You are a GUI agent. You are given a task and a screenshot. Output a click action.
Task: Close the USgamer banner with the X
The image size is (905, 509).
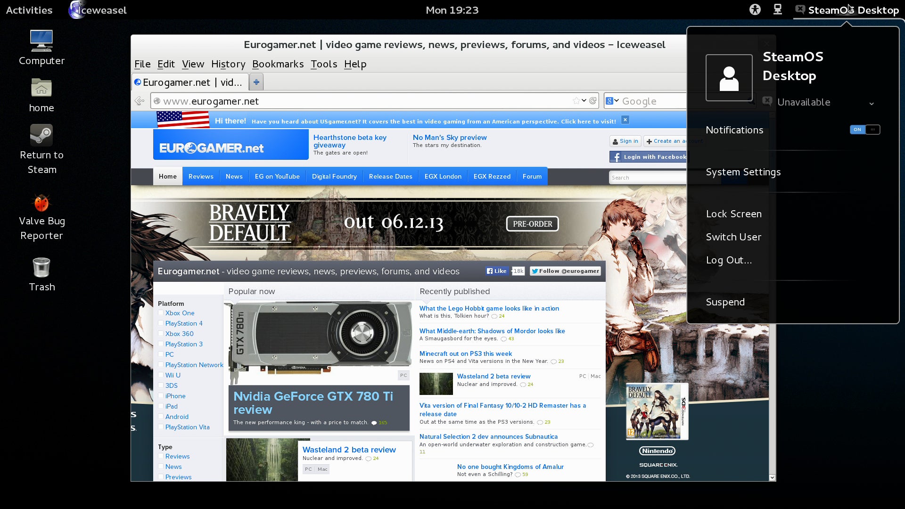(x=625, y=120)
